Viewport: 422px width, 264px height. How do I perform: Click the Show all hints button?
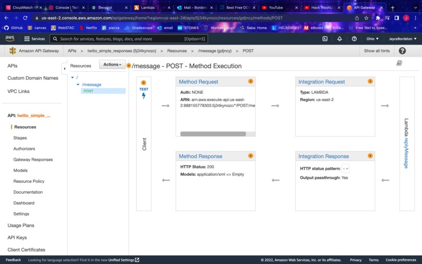click(x=377, y=51)
